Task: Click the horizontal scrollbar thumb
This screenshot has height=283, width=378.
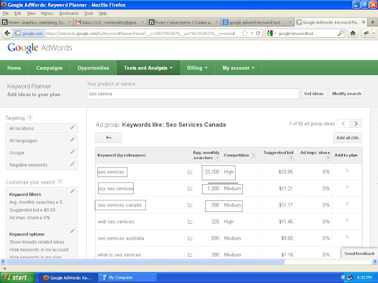Action: pos(145,261)
